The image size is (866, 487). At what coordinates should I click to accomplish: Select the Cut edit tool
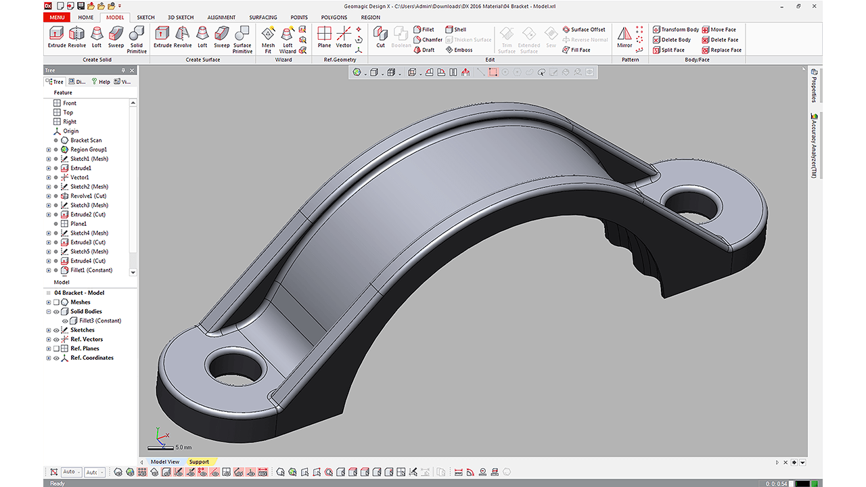380,37
